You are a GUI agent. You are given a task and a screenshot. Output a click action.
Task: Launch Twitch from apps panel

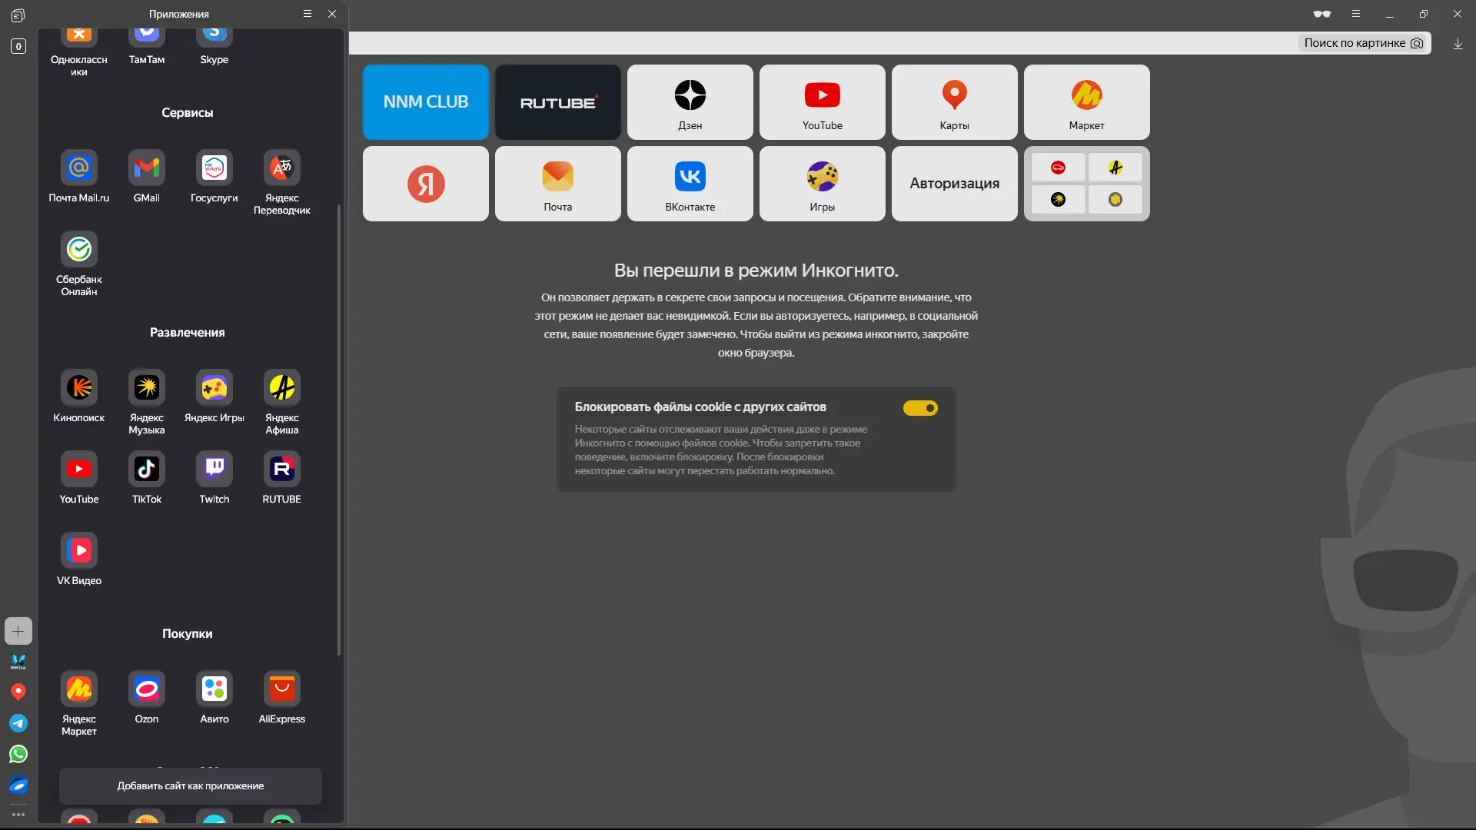[214, 470]
